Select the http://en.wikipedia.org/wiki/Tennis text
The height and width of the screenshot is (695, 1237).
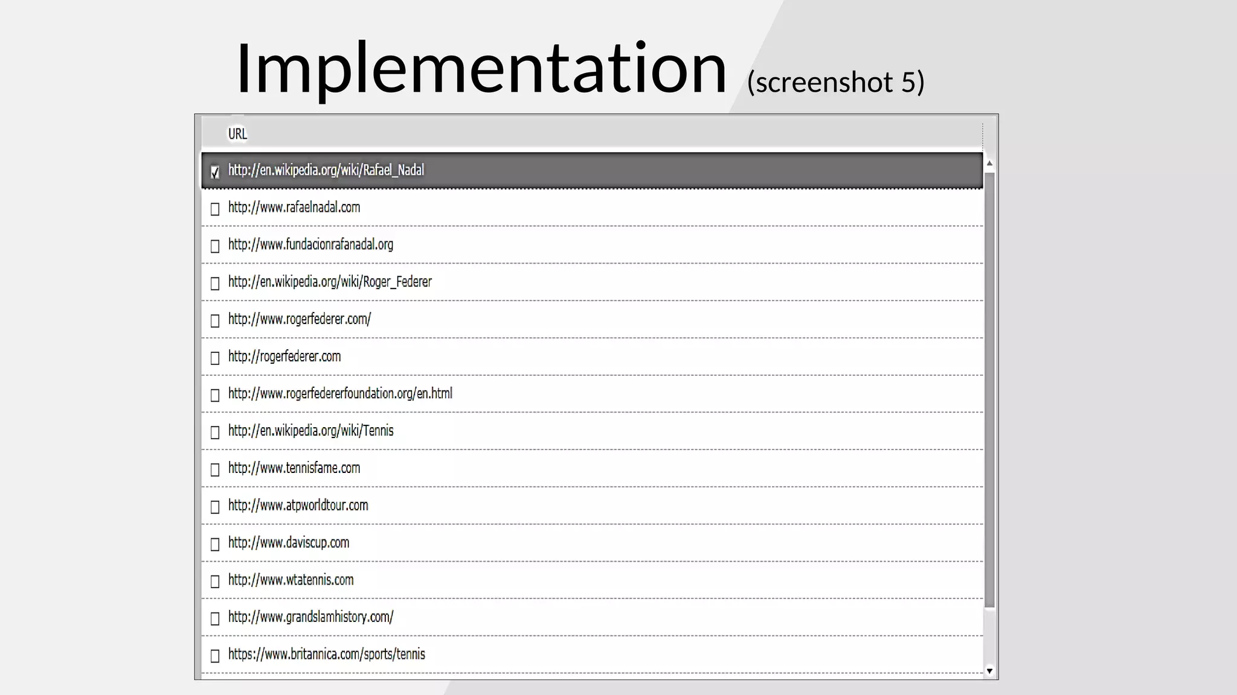click(x=311, y=431)
